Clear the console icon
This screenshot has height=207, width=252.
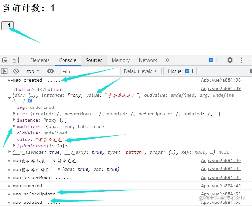tap(16, 71)
